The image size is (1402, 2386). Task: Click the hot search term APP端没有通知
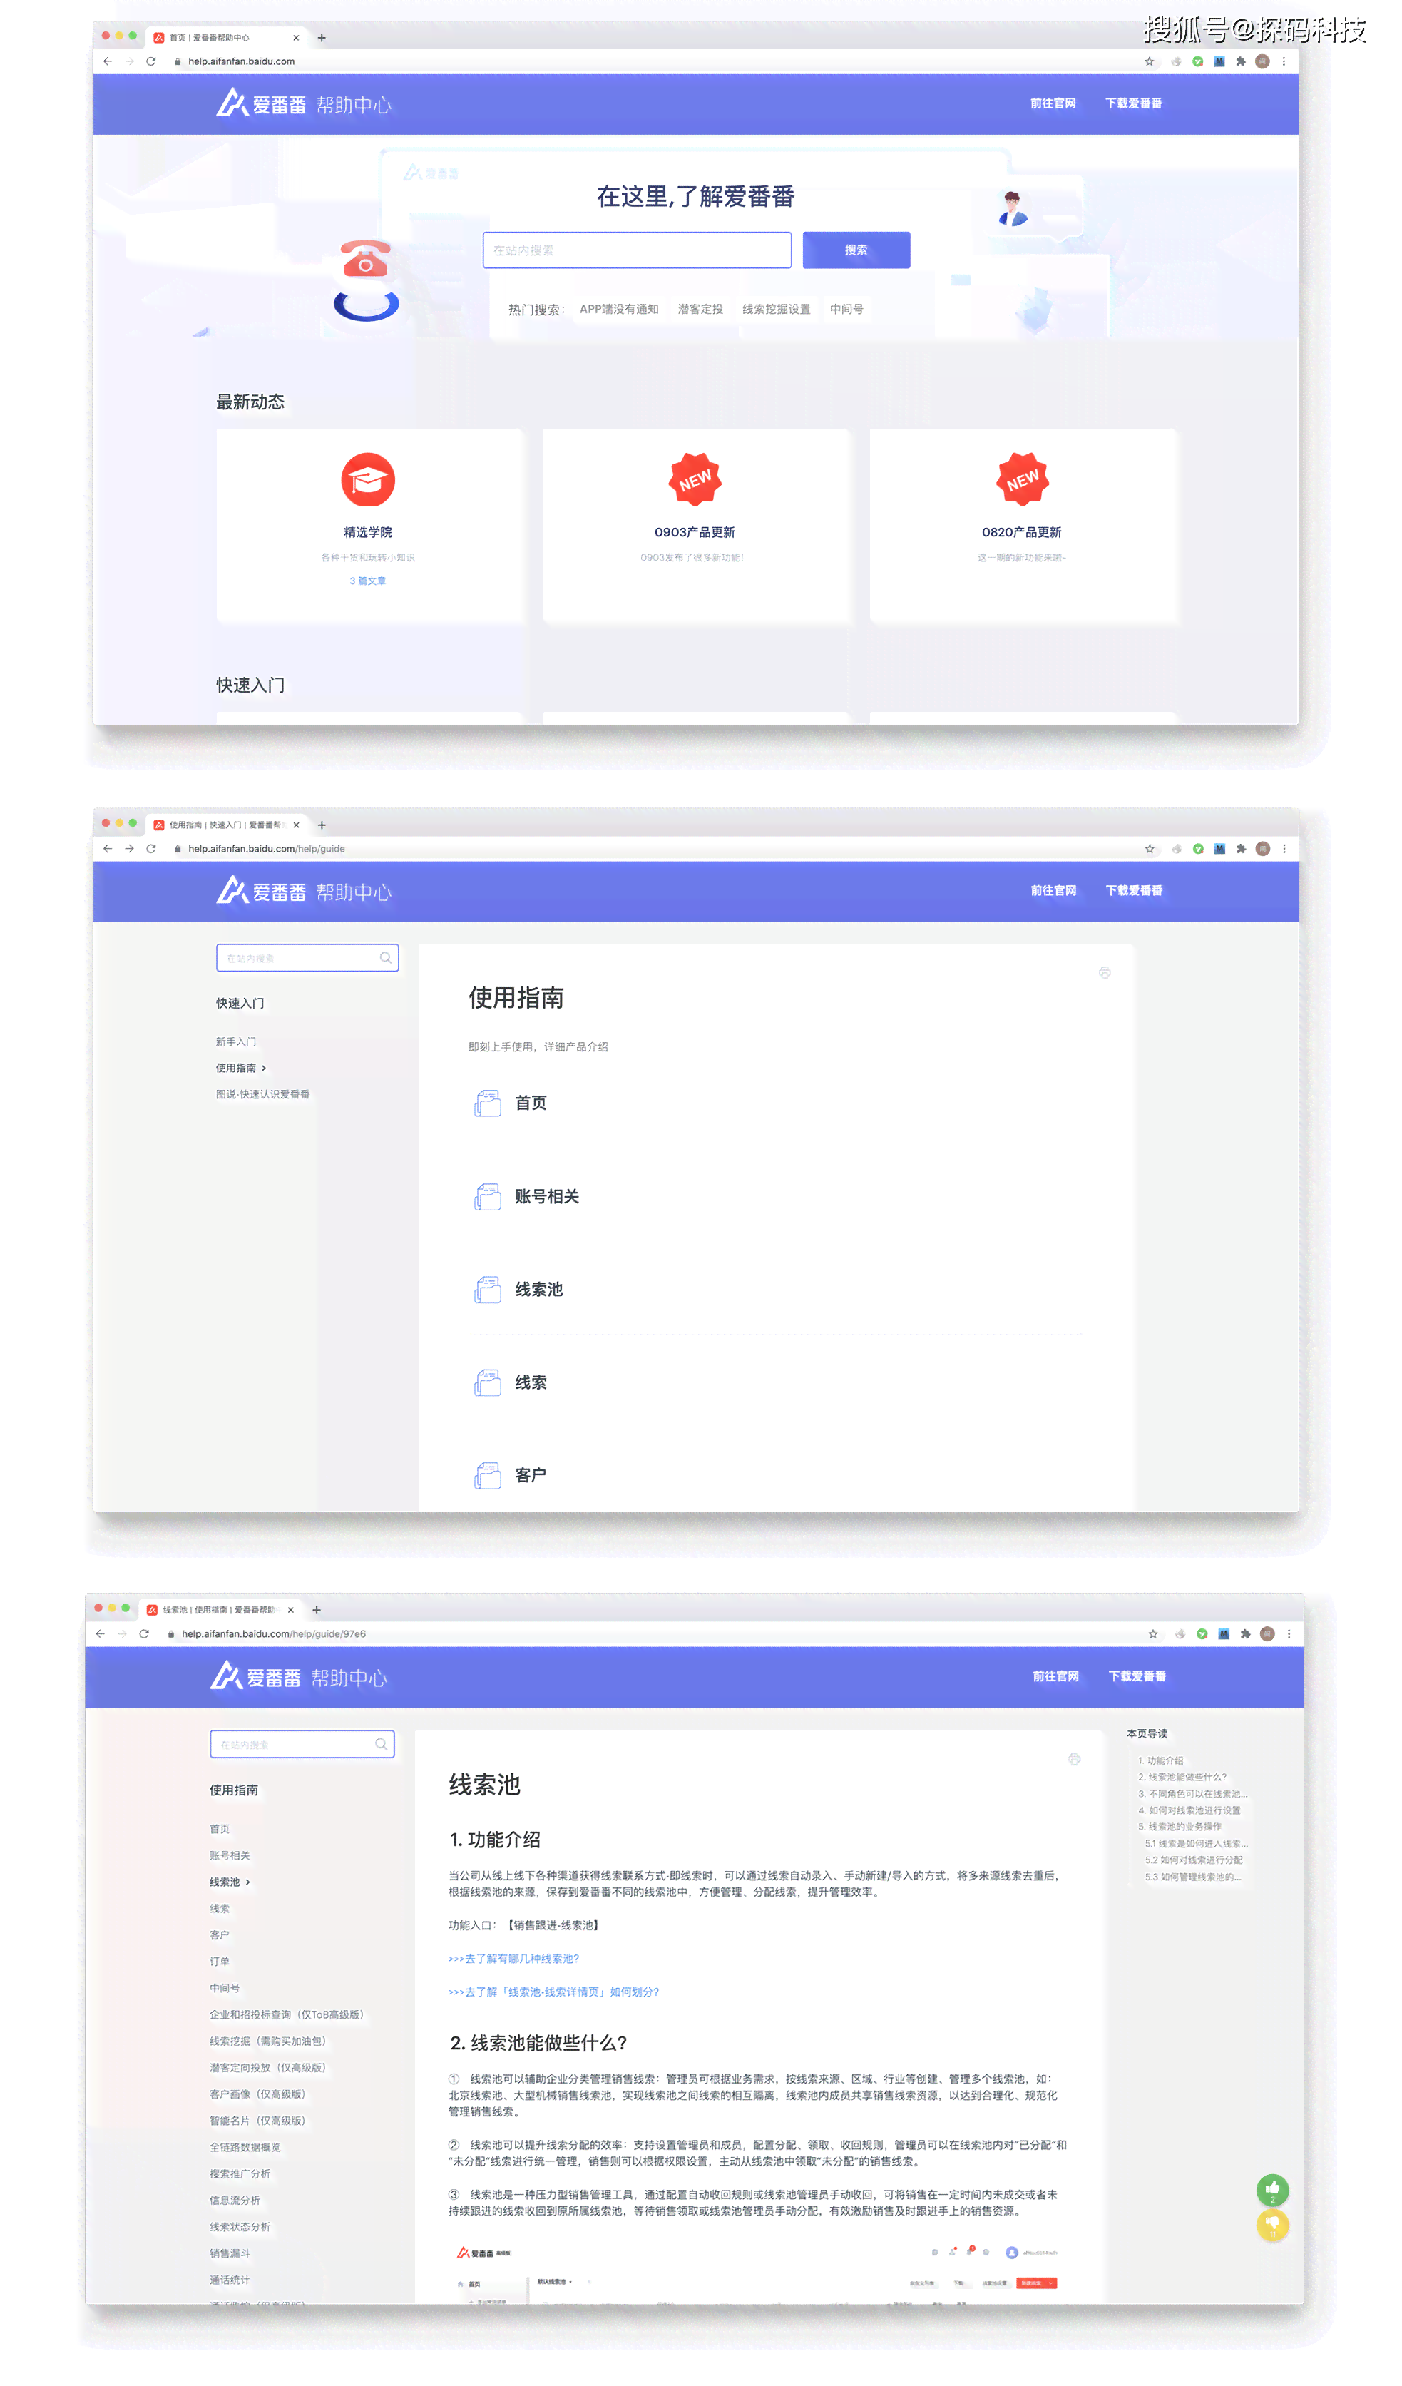619,310
